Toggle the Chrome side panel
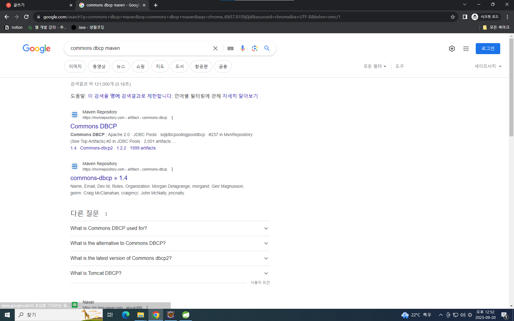This screenshot has height=321, width=514. point(465,17)
